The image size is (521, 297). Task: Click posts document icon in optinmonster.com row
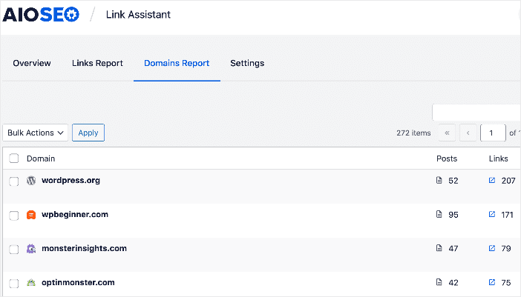439,282
